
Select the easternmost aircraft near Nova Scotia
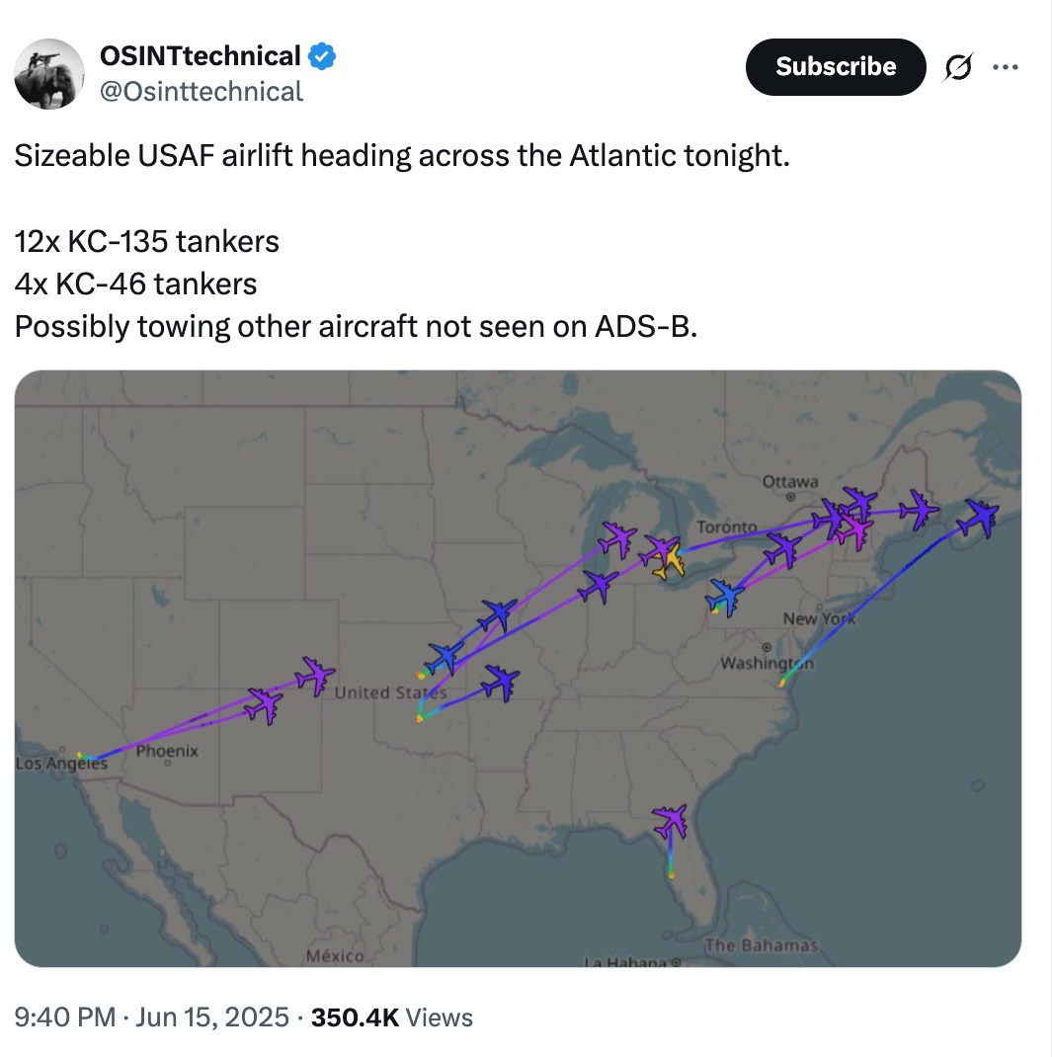(x=982, y=517)
